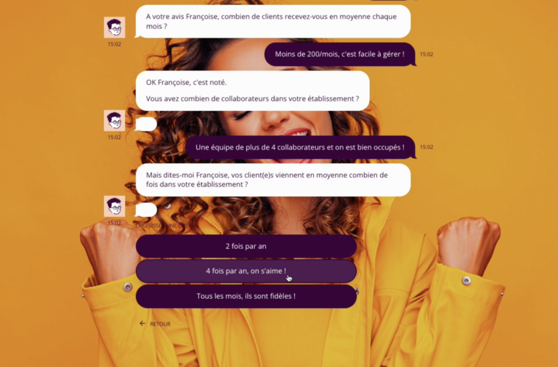Click the left arrow icon beside RETOUR

(142, 323)
